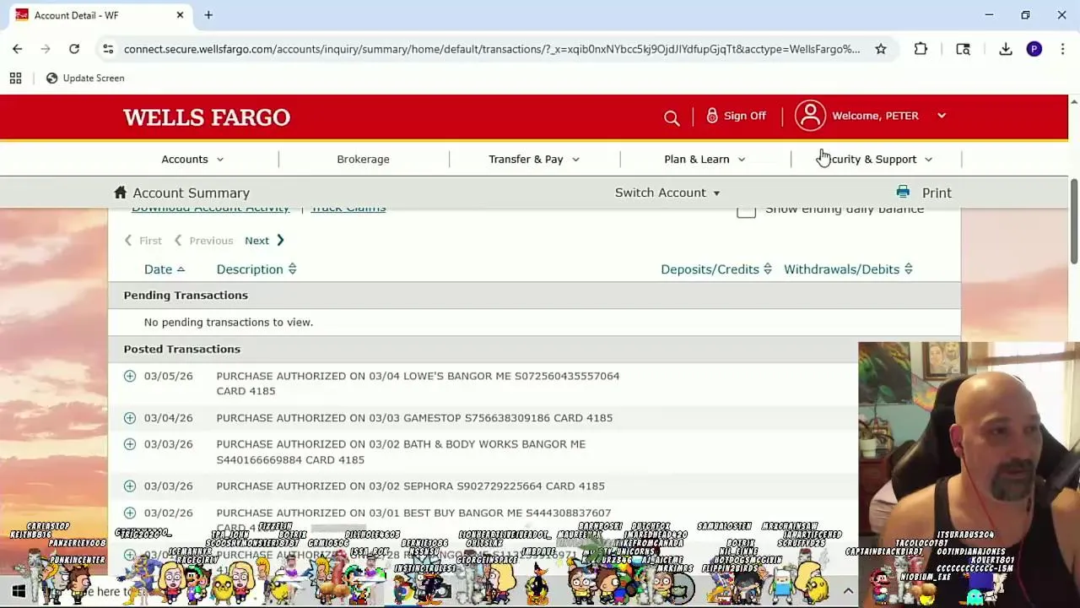
Task: Click the Track Claims link
Action: [348, 209]
